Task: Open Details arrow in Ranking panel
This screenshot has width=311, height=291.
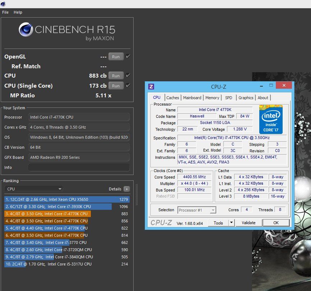Action: tap(126, 189)
